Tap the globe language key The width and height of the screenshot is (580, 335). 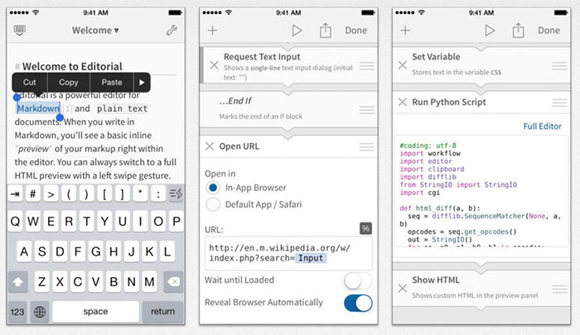(40, 312)
